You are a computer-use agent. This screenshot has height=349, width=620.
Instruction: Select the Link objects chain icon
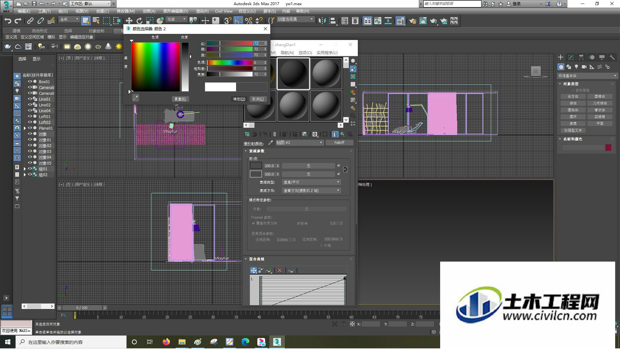(x=30, y=21)
